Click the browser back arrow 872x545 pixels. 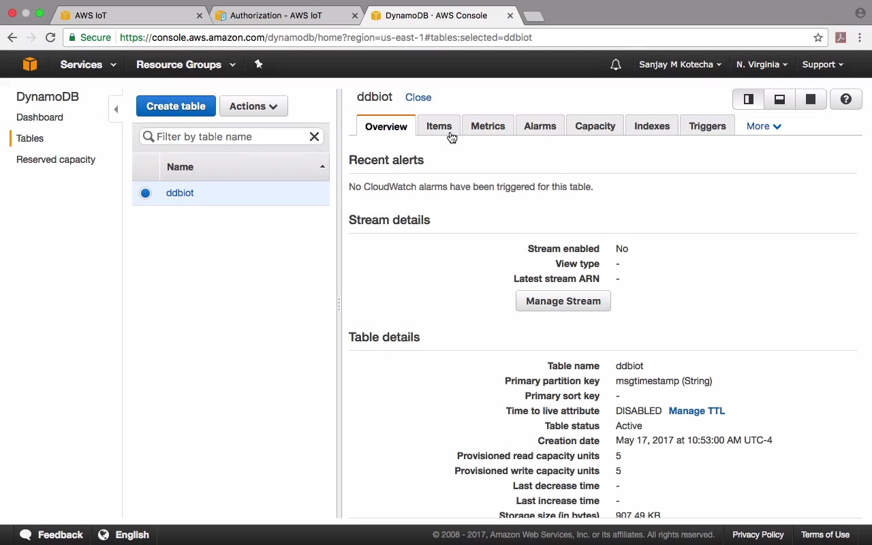pyautogui.click(x=12, y=37)
